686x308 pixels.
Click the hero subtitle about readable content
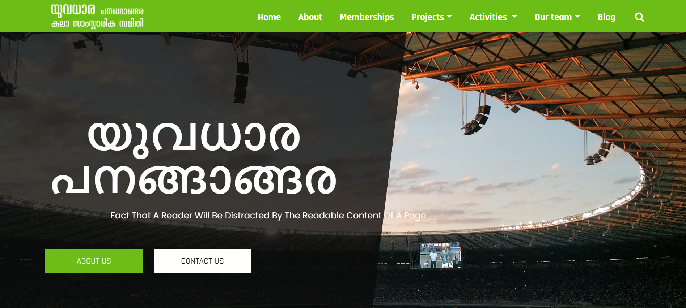pos(268,216)
